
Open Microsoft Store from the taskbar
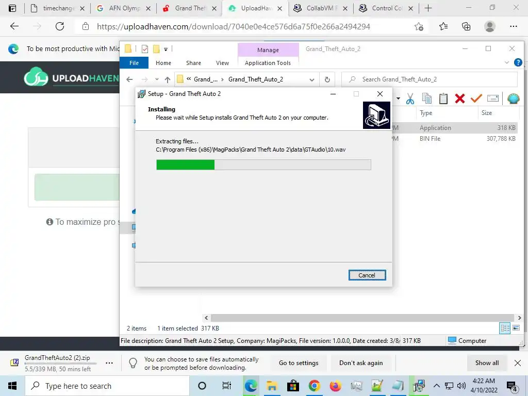293,386
